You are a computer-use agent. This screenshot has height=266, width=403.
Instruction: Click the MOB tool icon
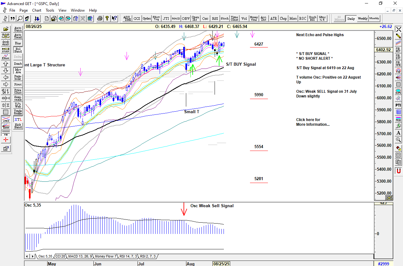pyautogui.click(x=398, y=119)
